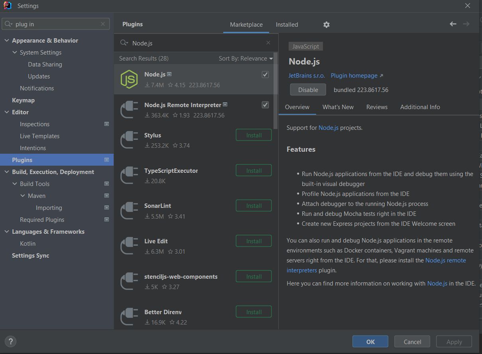Click the project-level icon beside Inspections

(x=106, y=124)
